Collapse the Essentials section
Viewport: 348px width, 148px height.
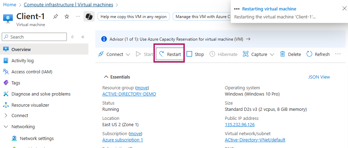(x=106, y=77)
